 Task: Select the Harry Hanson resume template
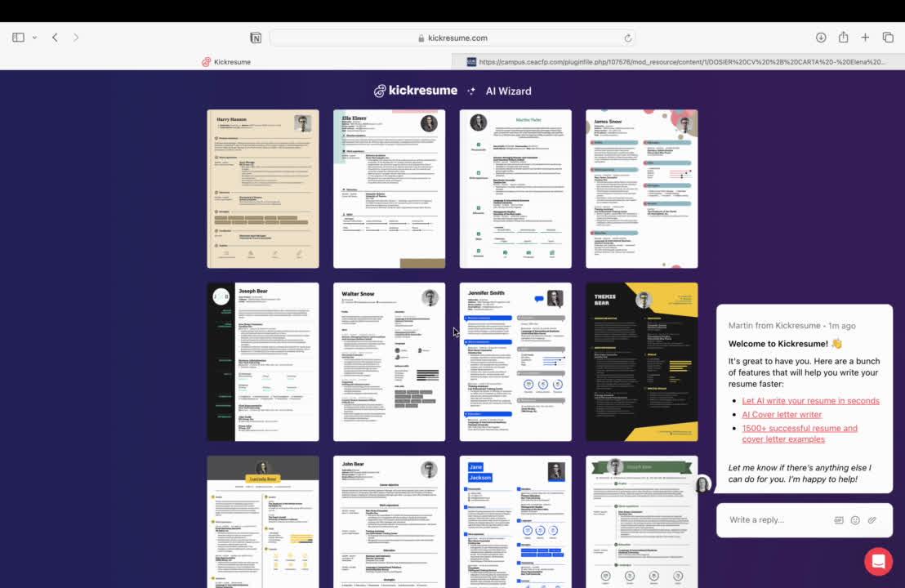(x=263, y=189)
